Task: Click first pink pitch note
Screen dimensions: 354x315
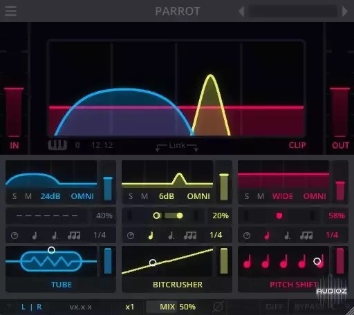Action: [247, 262]
